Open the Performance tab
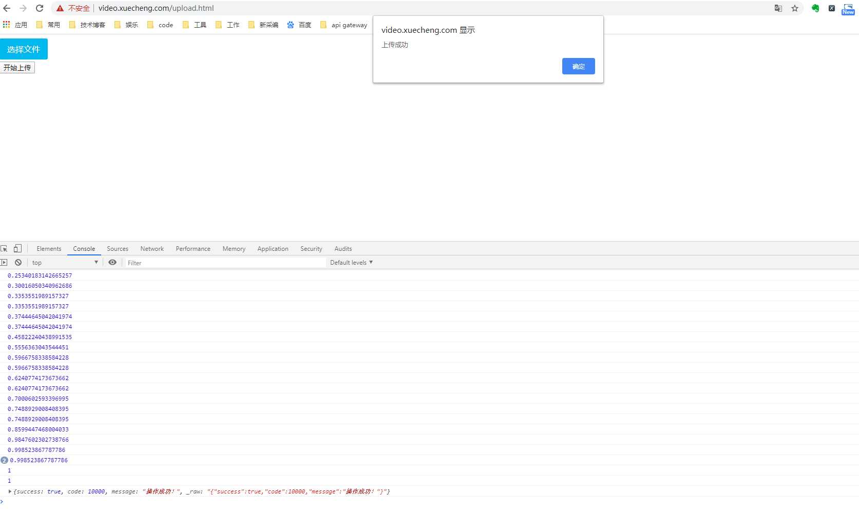This screenshot has width=859, height=514. tap(193, 249)
